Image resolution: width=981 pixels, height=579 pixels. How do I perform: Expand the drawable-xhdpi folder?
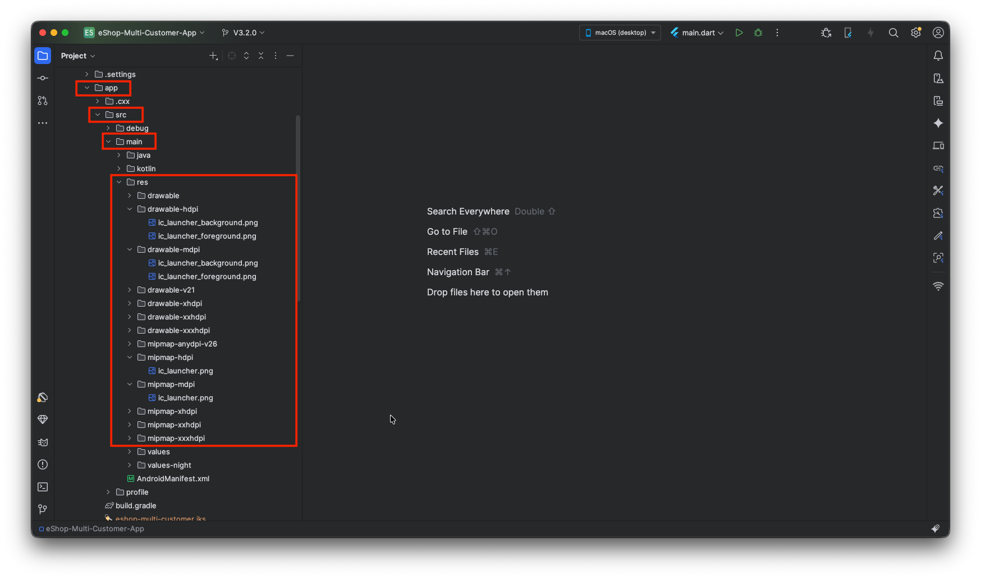coord(130,303)
